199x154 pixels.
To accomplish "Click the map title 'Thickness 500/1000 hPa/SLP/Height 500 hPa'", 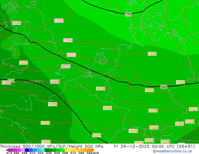I will pos(51,146).
